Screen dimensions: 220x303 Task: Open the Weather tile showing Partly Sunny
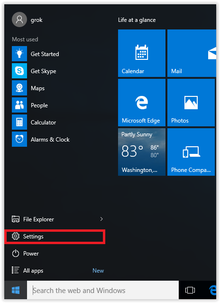[142, 152]
